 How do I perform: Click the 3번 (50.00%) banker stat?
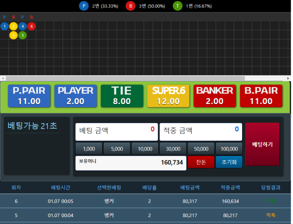click(152, 6)
